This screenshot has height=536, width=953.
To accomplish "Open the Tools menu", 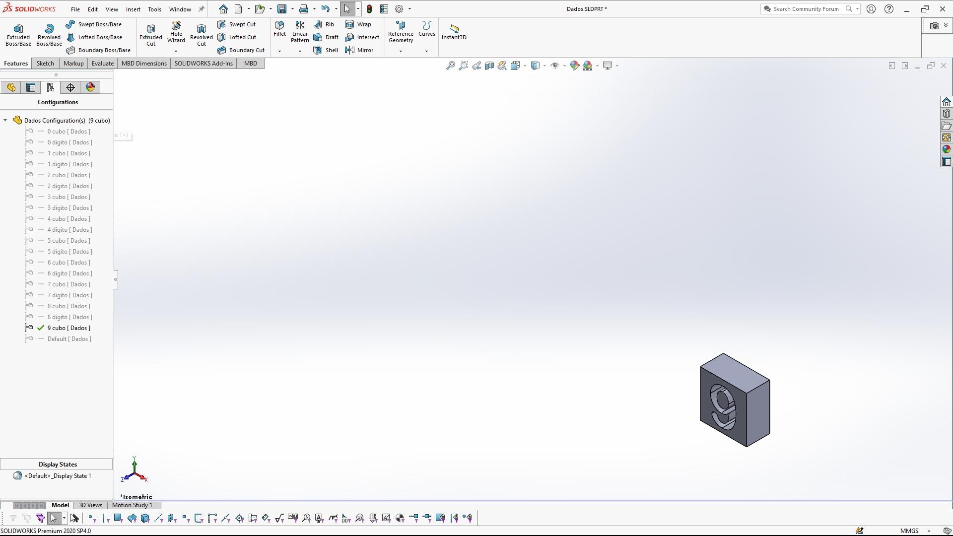I will pyautogui.click(x=154, y=9).
